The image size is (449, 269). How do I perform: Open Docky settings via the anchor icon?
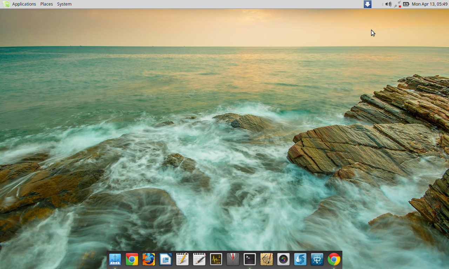pos(115,259)
